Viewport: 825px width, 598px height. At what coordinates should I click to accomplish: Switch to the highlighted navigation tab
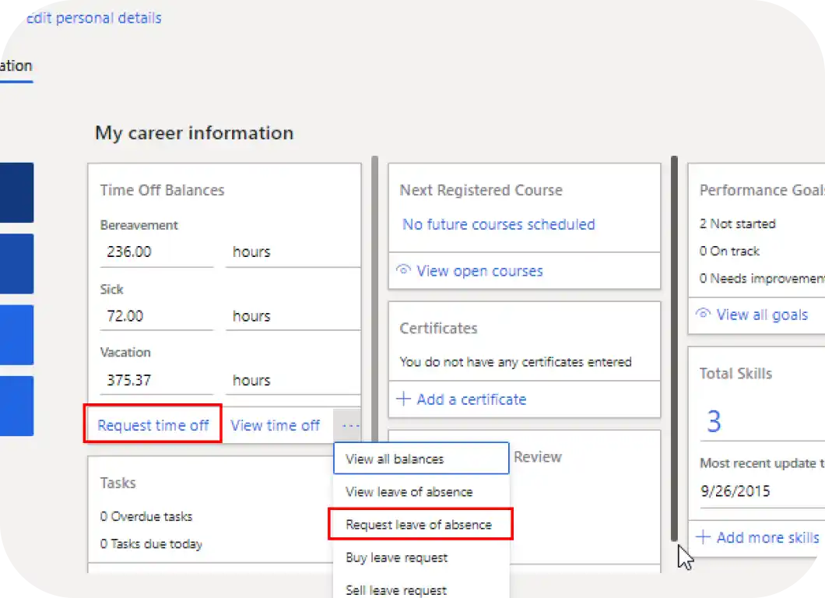[x=14, y=65]
